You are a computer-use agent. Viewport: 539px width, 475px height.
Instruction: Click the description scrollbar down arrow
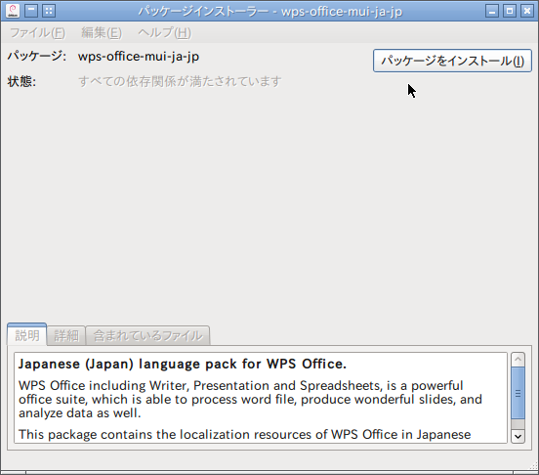click(x=518, y=436)
